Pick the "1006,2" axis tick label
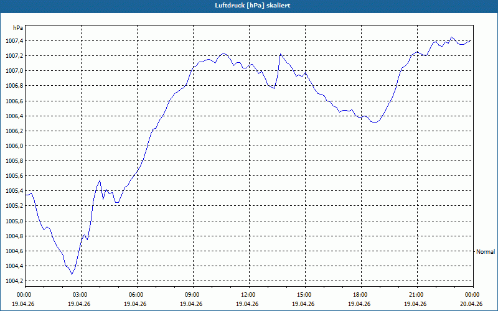This screenshot has height=311, width=498. click(x=14, y=131)
